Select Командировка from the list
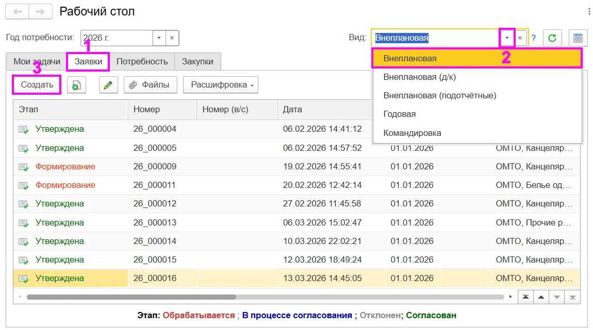 tap(477, 133)
